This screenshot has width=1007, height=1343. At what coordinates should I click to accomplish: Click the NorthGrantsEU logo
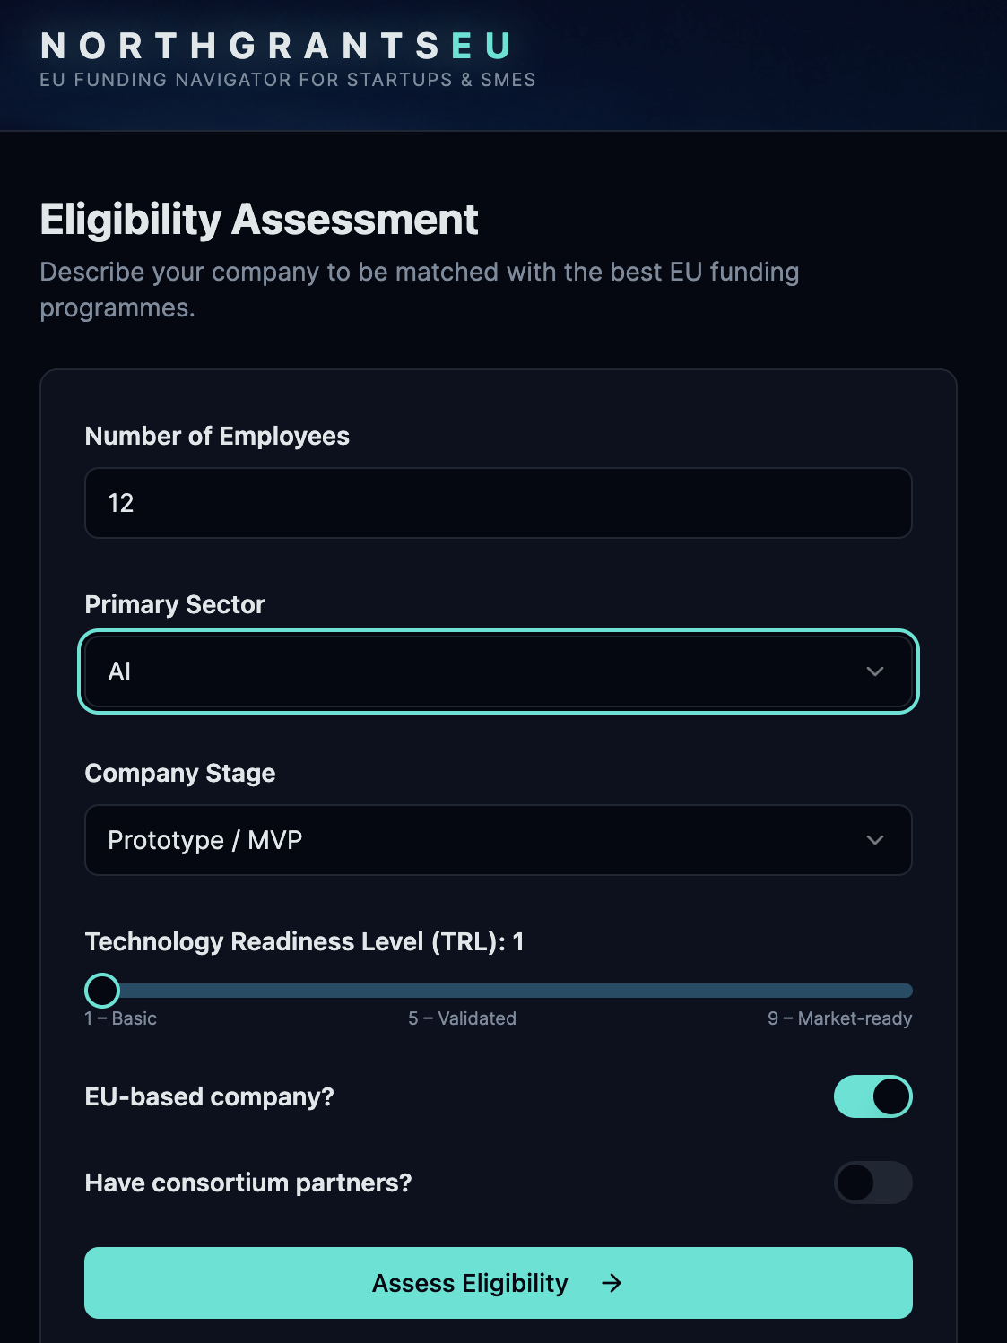coord(276,46)
